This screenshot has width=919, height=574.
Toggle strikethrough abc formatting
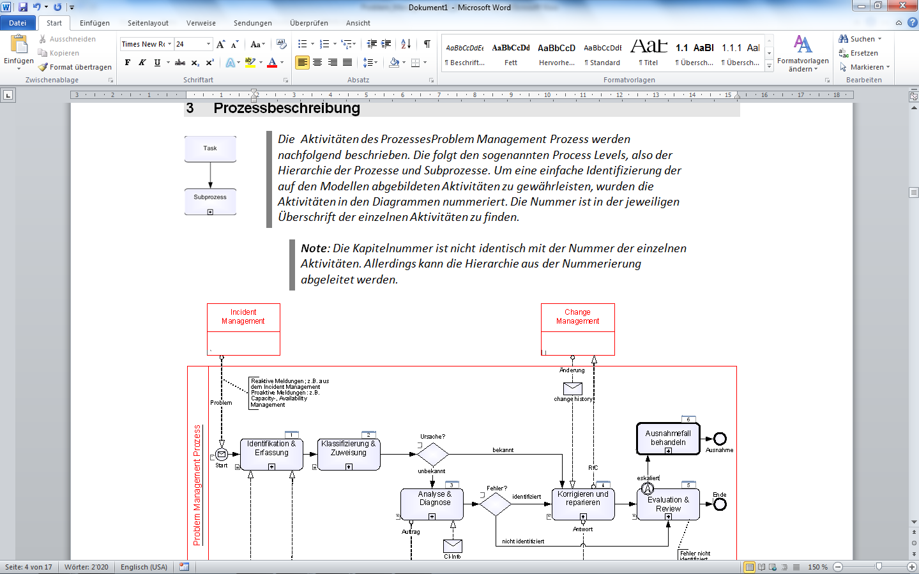tap(180, 63)
